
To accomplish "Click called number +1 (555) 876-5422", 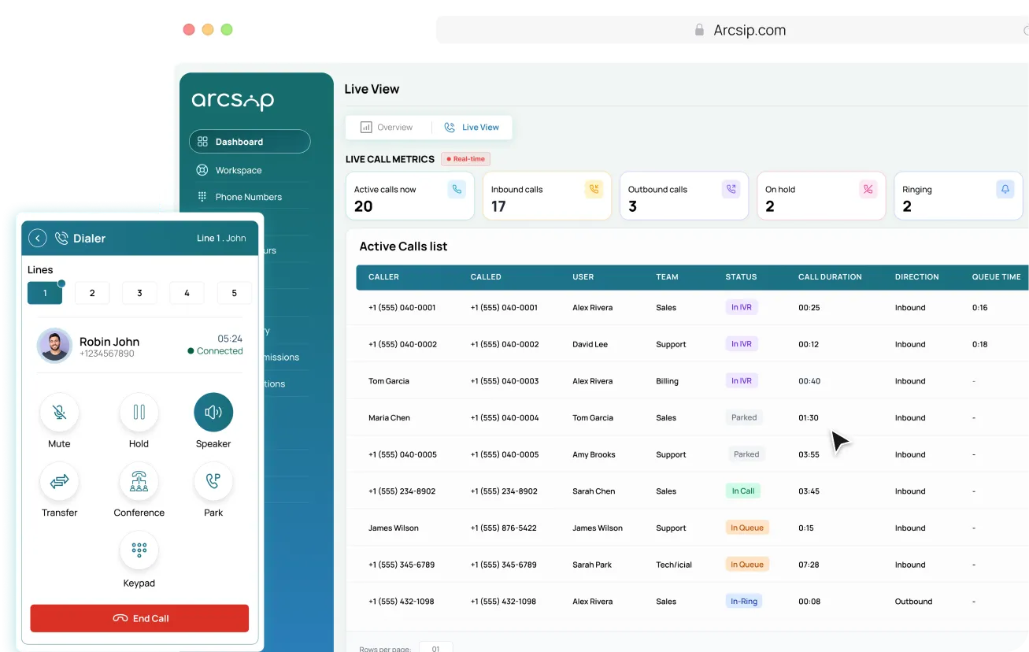I will 503,528.
